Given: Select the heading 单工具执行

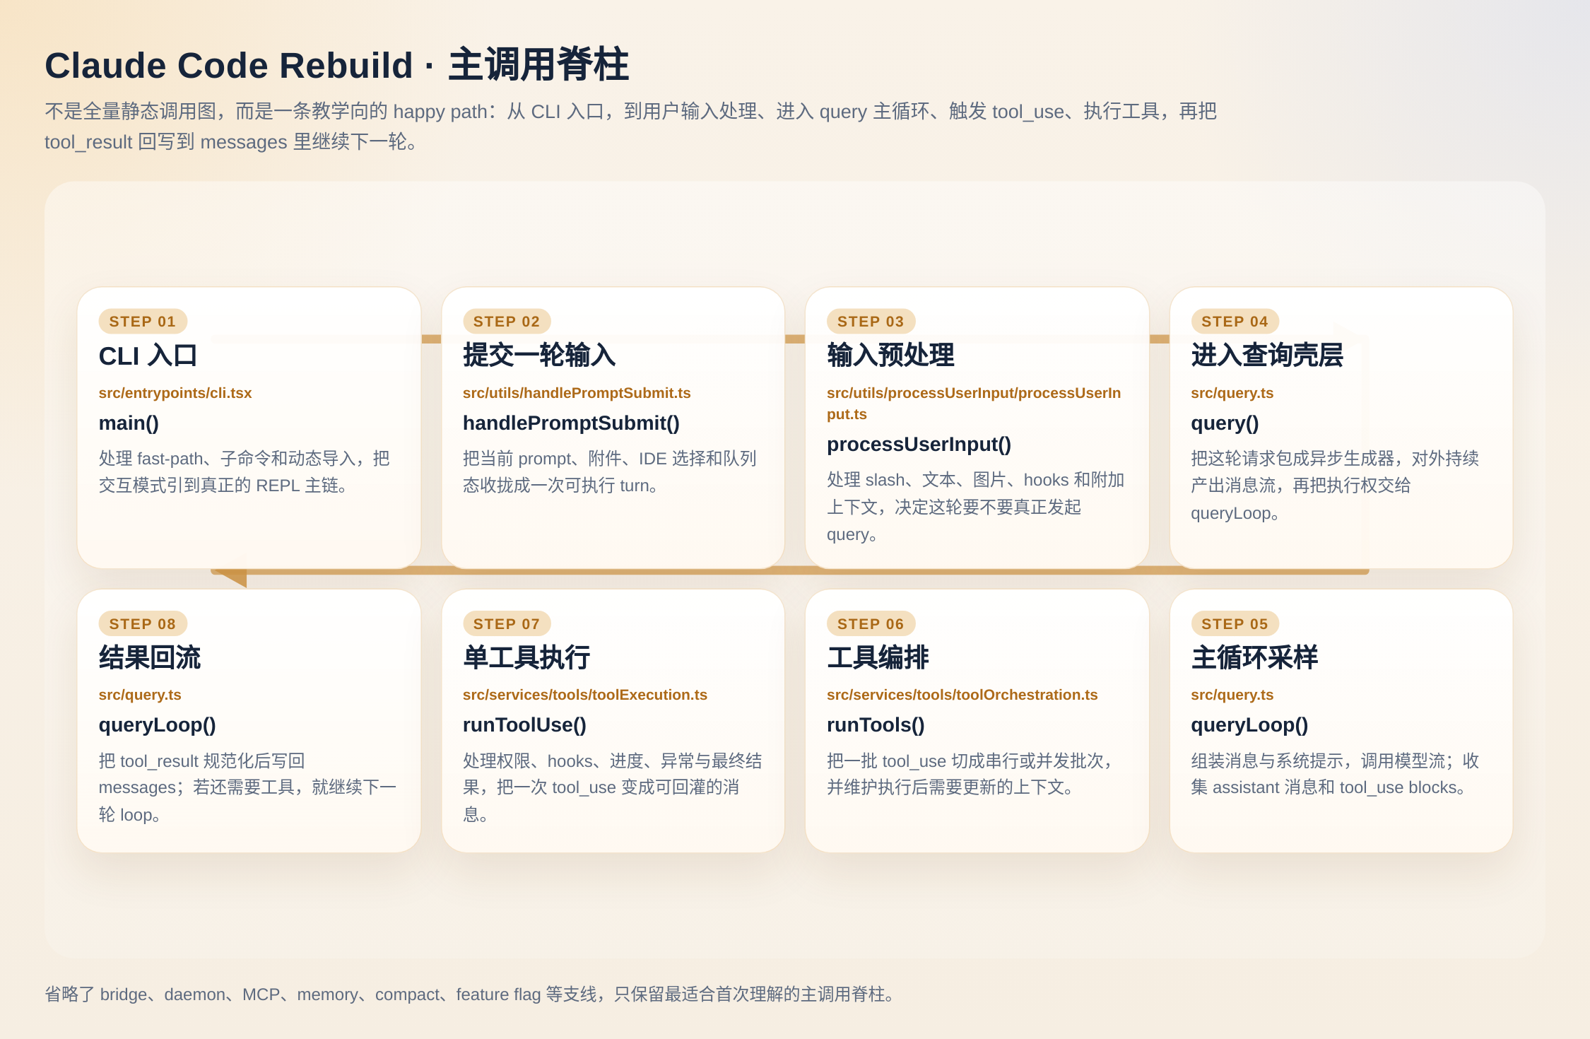Looking at the screenshot, I should 526,658.
